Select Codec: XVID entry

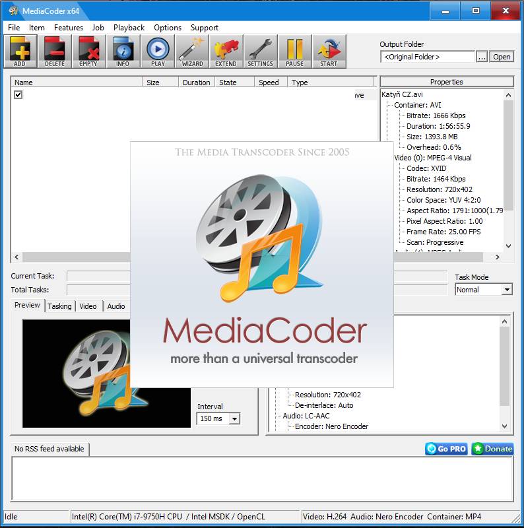(426, 168)
